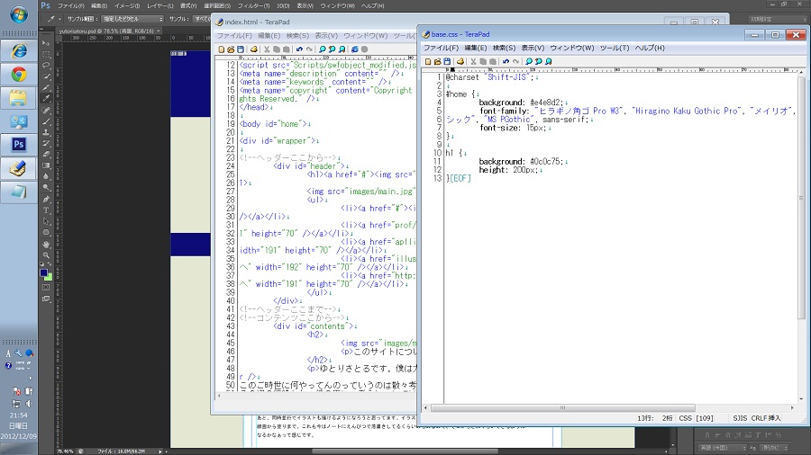The height and width of the screenshot is (455, 811).
Task: Click horizontal scrollbar in base.css TeraPad
Action: 562,407
